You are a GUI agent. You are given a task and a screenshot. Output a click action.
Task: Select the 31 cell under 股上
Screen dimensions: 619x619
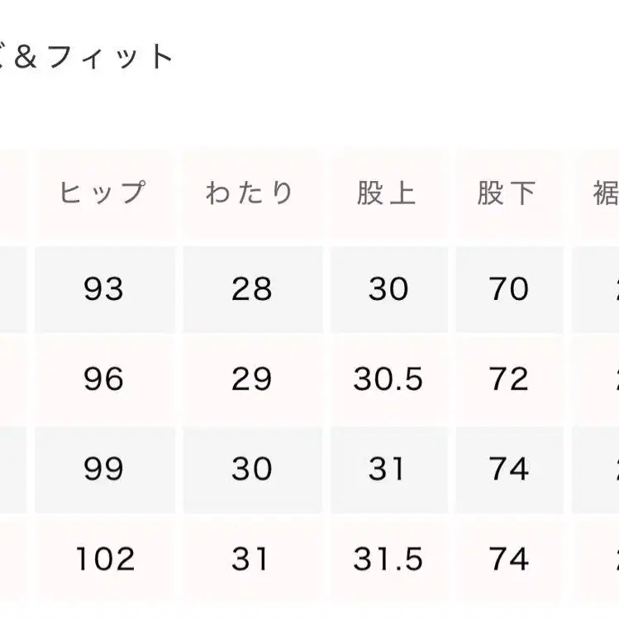click(x=388, y=469)
